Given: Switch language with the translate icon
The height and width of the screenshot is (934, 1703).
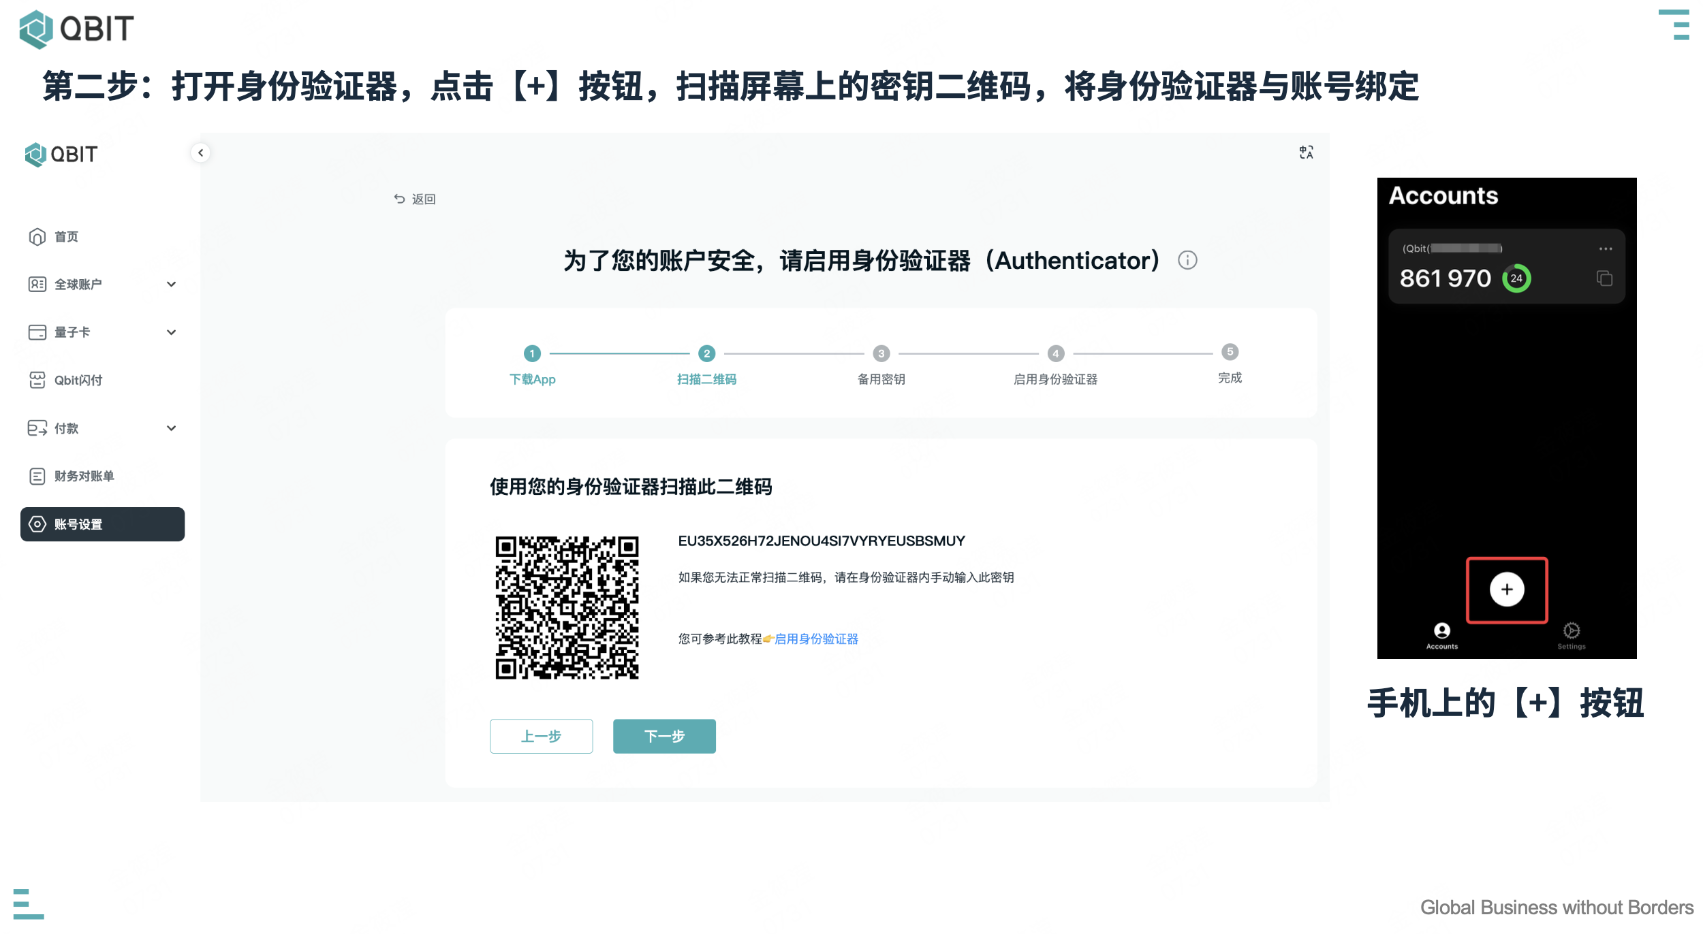Looking at the screenshot, I should pyautogui.click(x=1305, y=152).
